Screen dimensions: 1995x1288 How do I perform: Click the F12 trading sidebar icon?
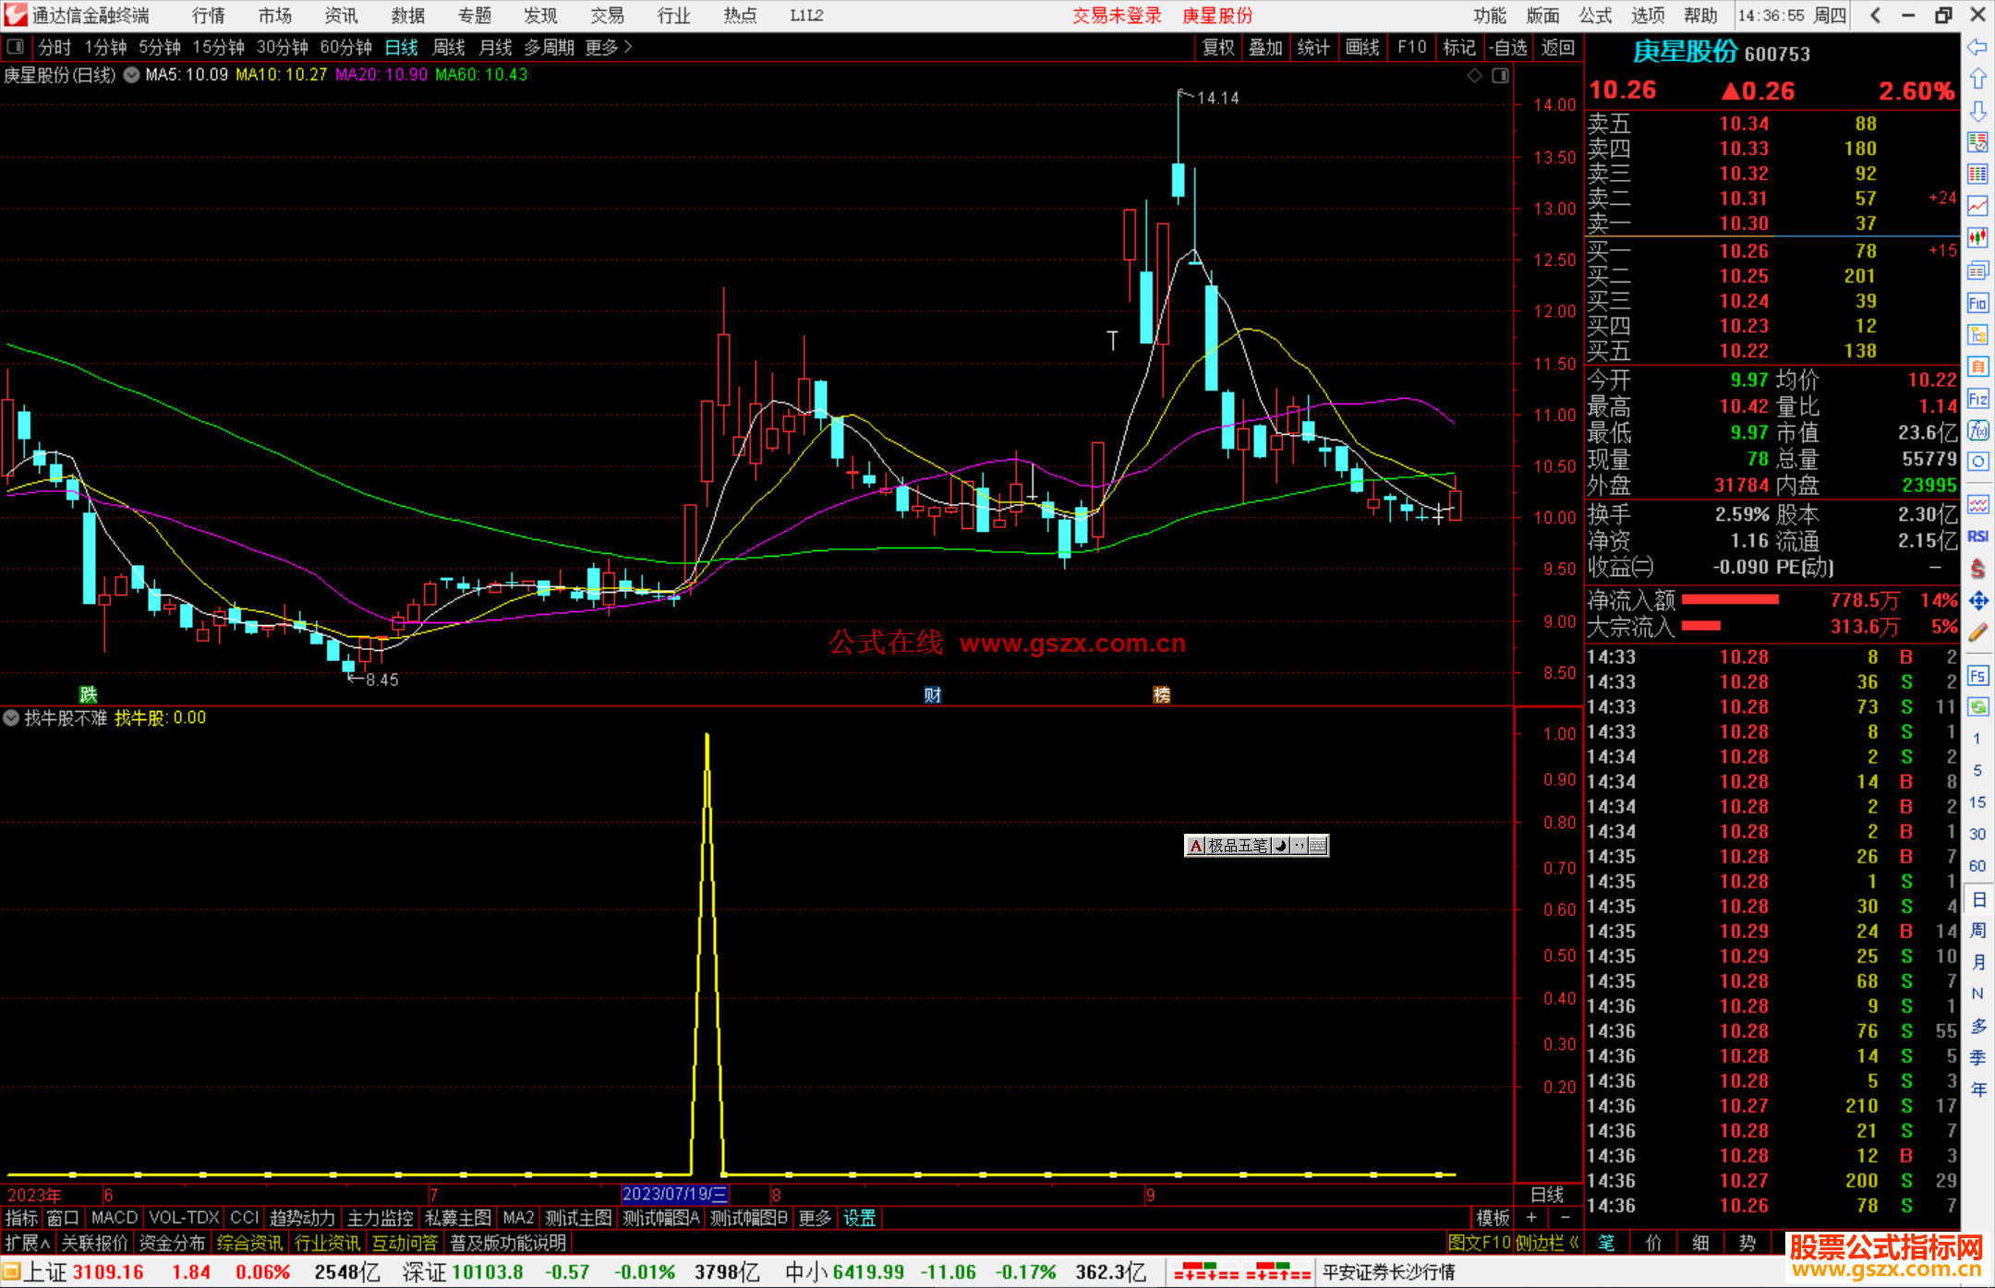coord(1977,399)
